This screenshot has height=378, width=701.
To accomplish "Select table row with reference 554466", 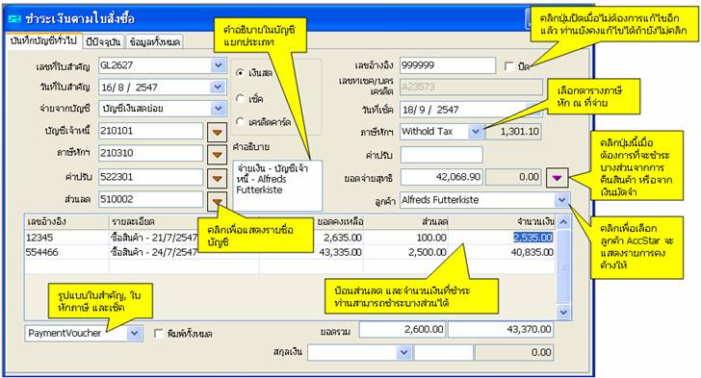I will pos(290,252).
